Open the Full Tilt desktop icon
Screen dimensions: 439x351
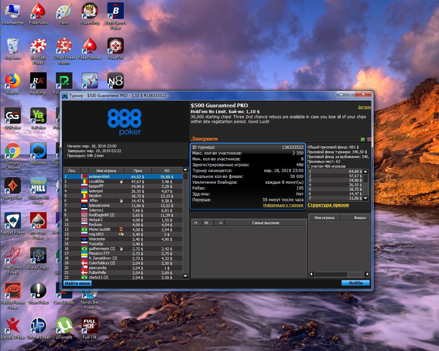tap(90, 329)
